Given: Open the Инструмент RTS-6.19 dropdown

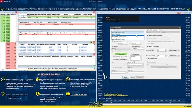Looking at the screenshot, I should pos(121,49).
